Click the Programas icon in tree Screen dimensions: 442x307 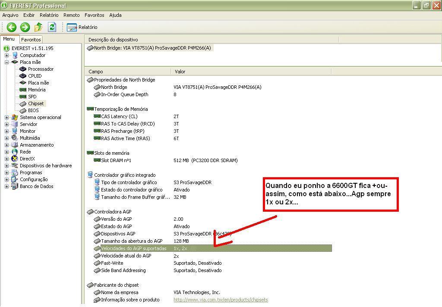click(15, 172)
